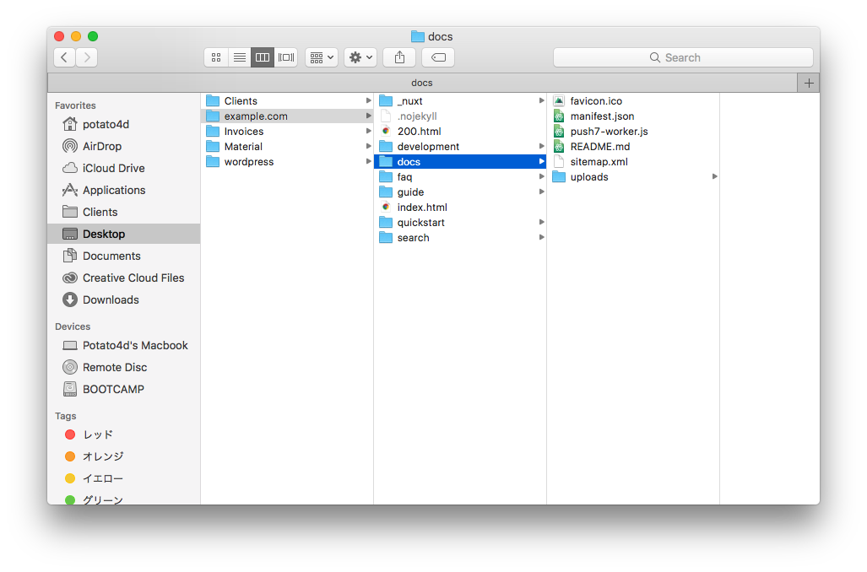Select the guide folder
The image size is (867, 572).
[460, 192]
